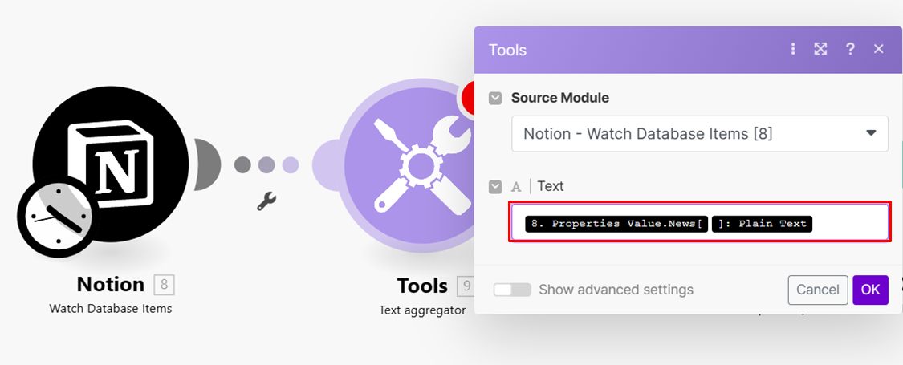Confirm with the OK button
The width and height of the screenshot is (903, 365).
[870, 290]
